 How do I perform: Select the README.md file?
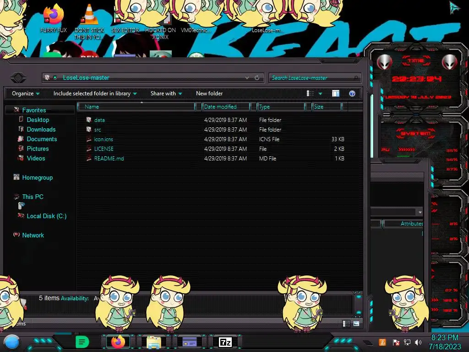click(x=215, y=158)
